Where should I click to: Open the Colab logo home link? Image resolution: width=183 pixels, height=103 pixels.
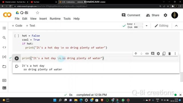pyautogui.click(x=7, y=15)
